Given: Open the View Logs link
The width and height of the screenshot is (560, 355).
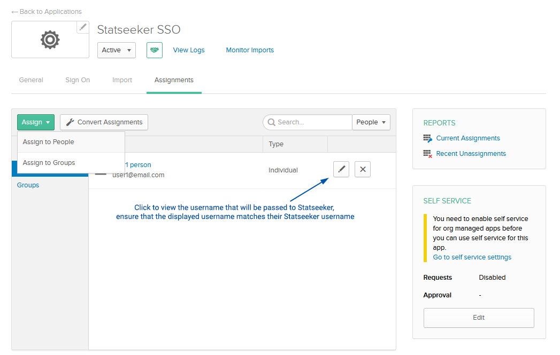Looking at the screenshot, I should tap(189, 50).
